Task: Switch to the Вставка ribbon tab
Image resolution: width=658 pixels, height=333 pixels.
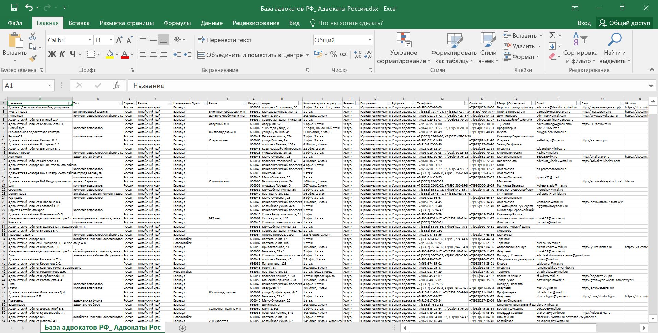Action: pyautogui.click(x=79, y=23)
